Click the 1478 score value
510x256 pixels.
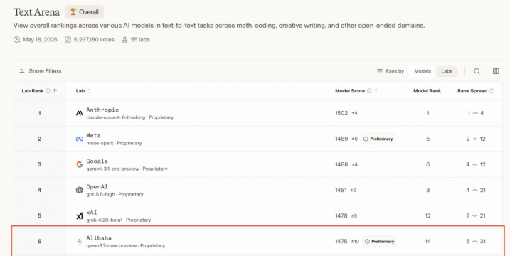[x=341, y=215]
